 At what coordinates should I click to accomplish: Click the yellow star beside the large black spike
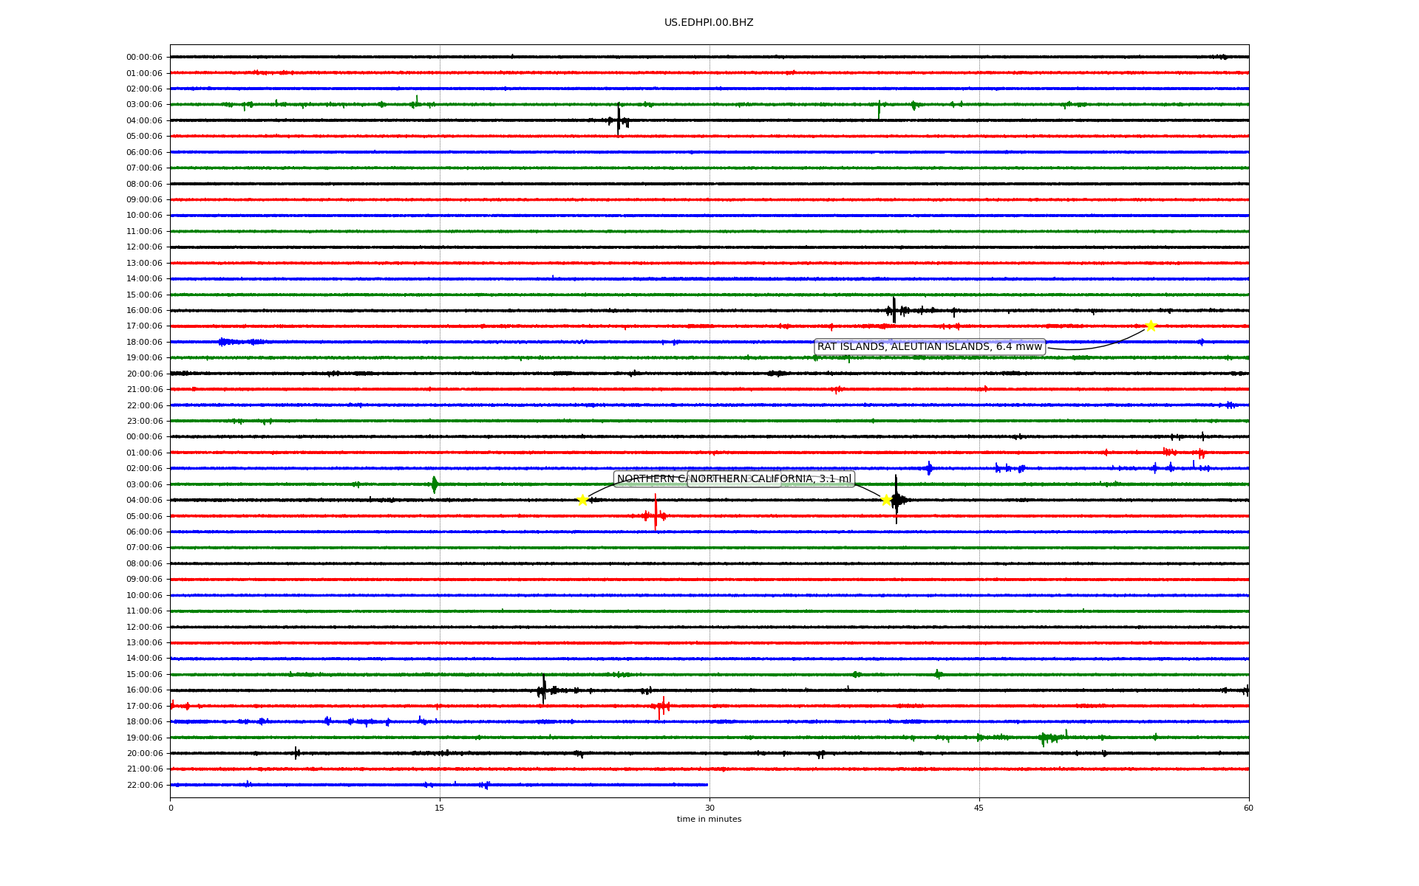click(886, 500)
